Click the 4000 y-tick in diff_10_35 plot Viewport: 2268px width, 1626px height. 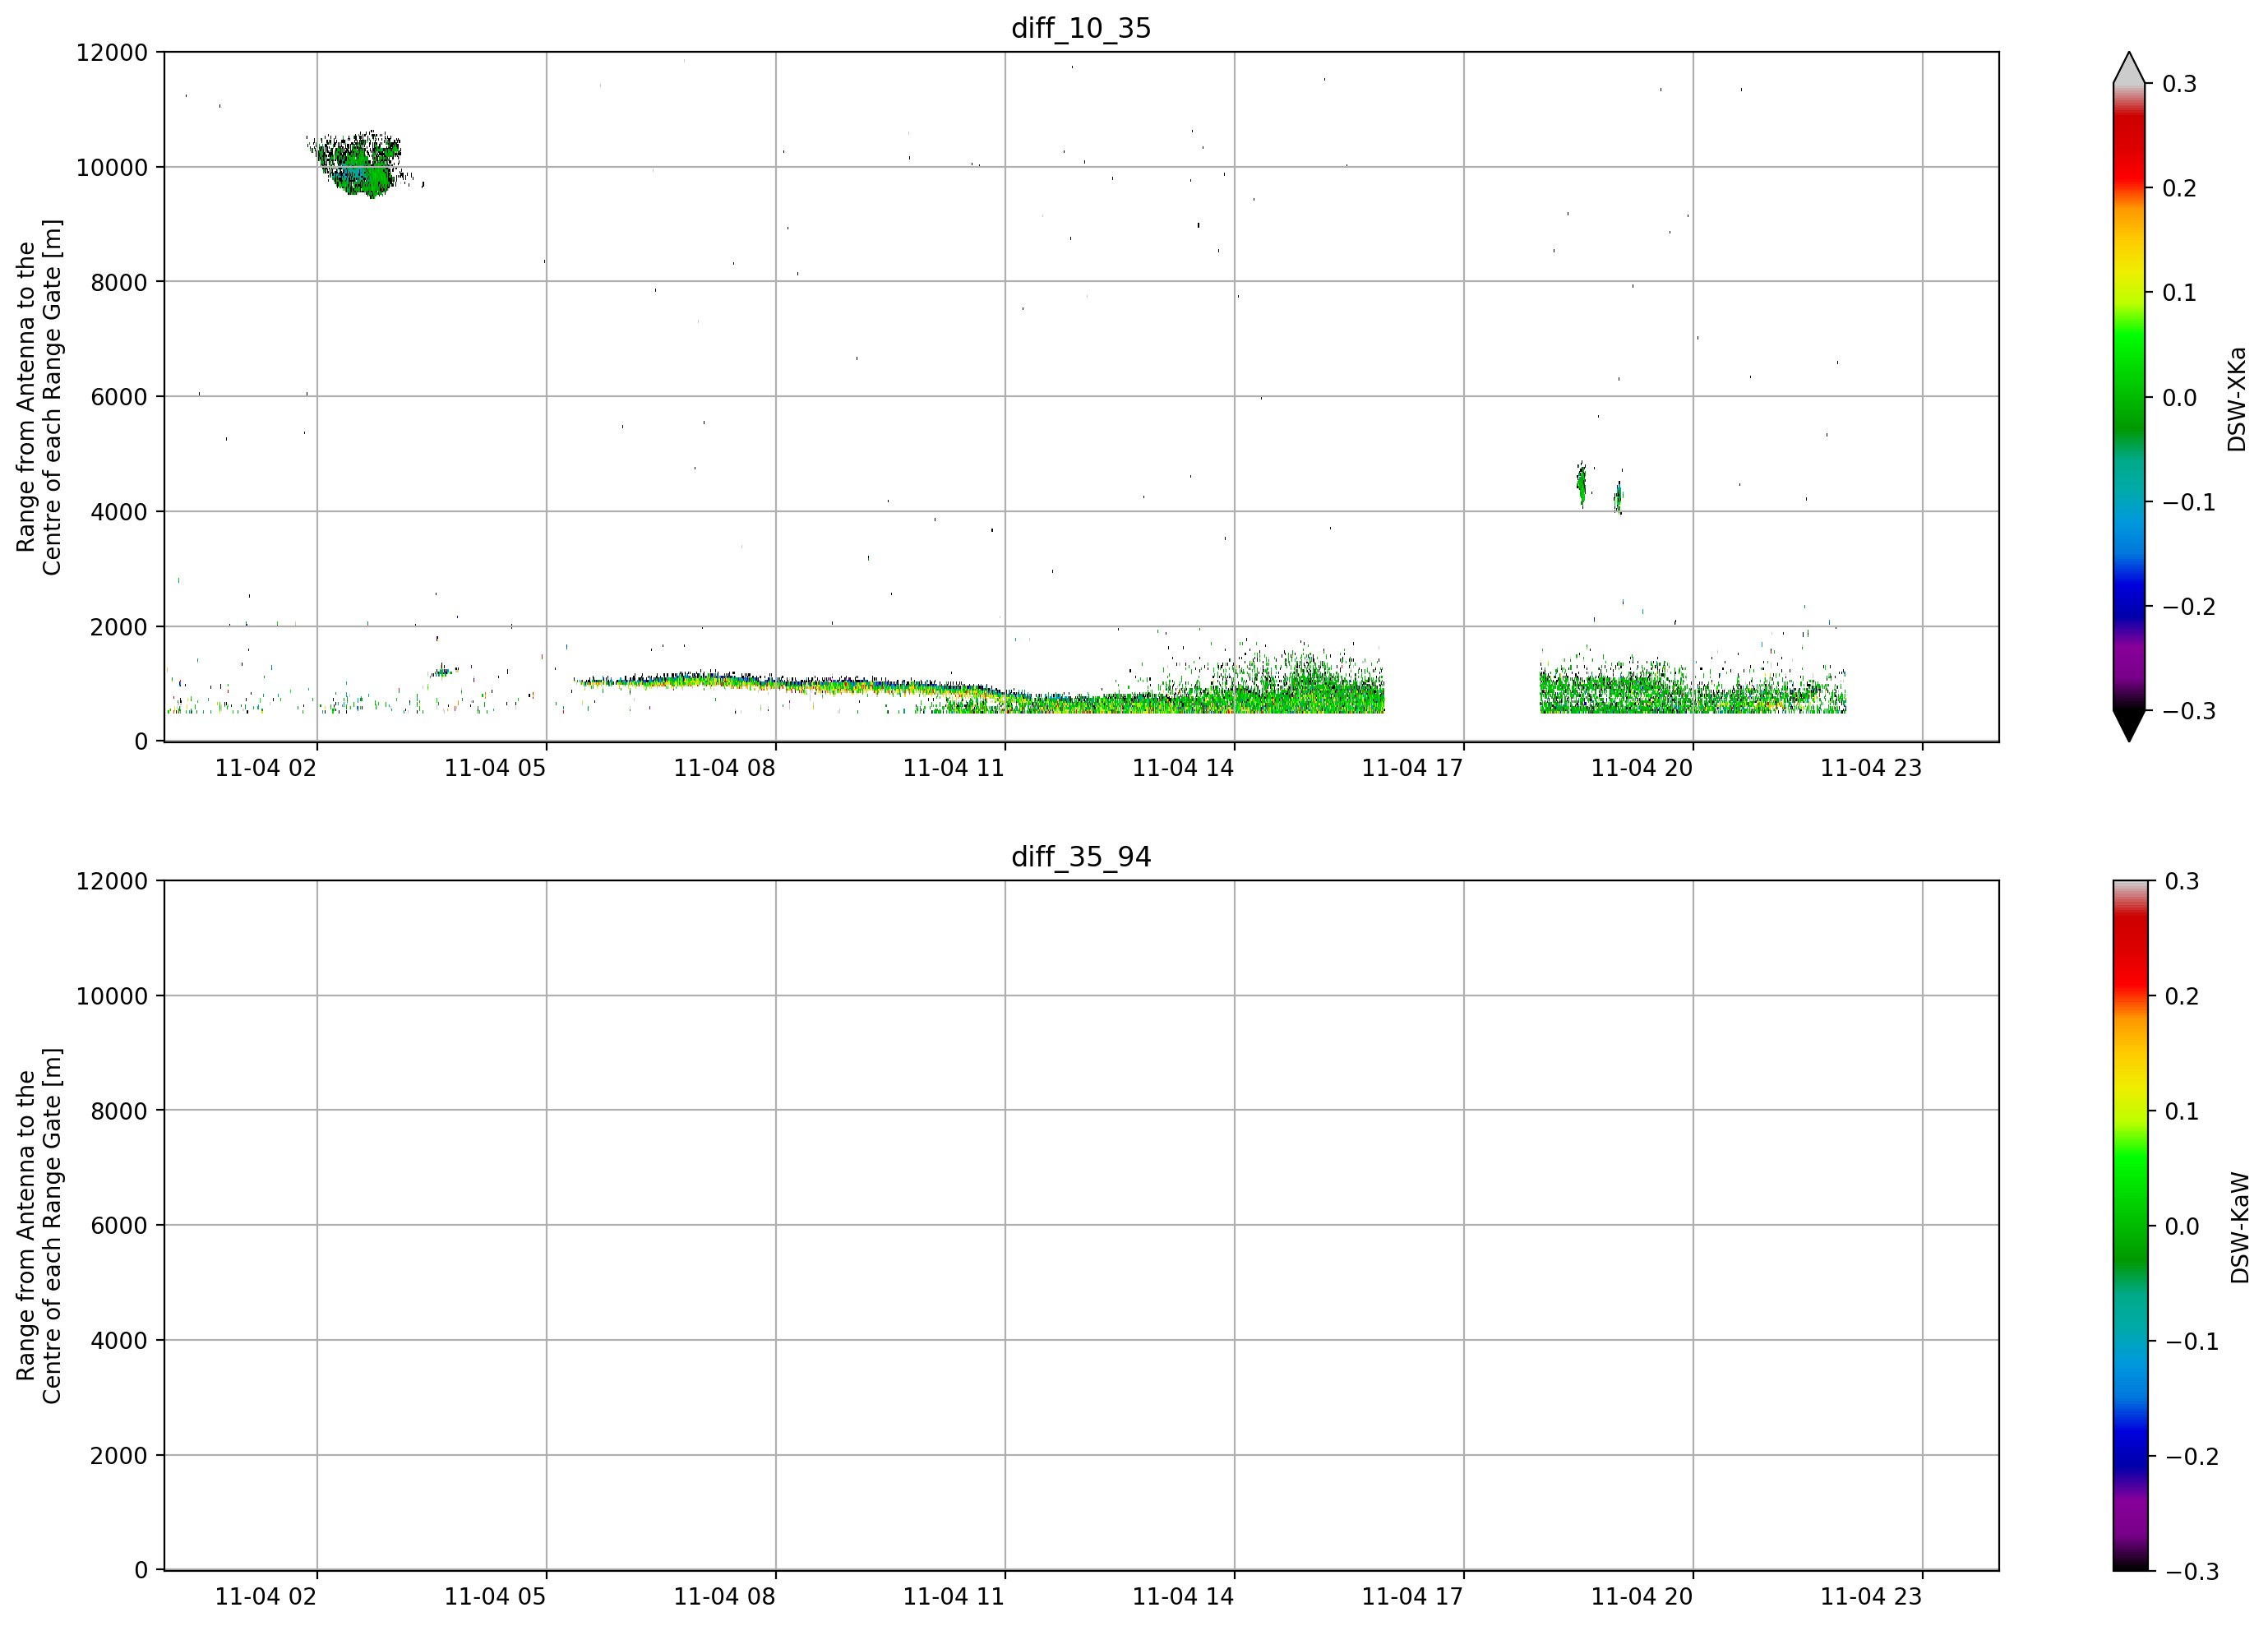pos(118,512)
